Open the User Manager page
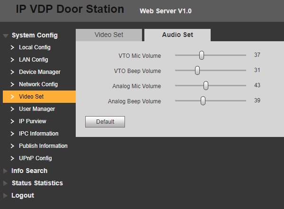This screenshot has width=284, height=209. click(x=36, y=109)
